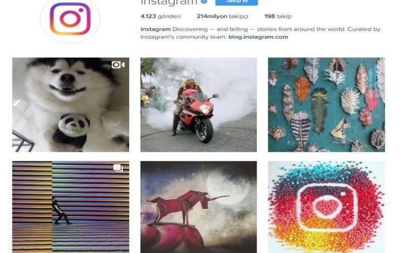Image resolution: width=401 pixels, height=253 pixels.
Task: Open the blog.instagram.com link
Action: 258,37
